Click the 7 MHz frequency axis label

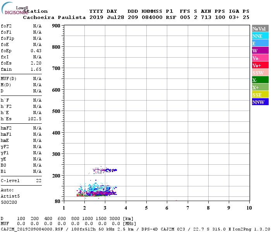pos(188,208)
